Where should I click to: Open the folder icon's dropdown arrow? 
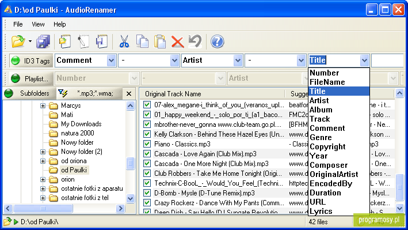click(x=30, y=42)
